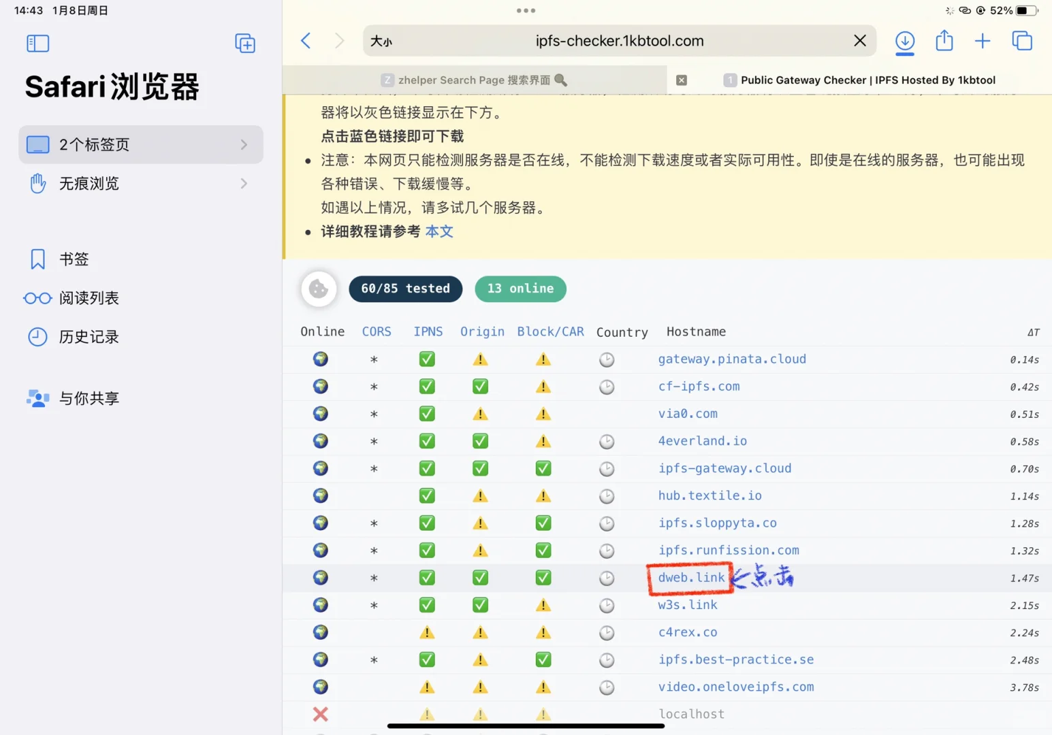Open the ipfs-gateway.cloud link

click(x=724, y=468)
